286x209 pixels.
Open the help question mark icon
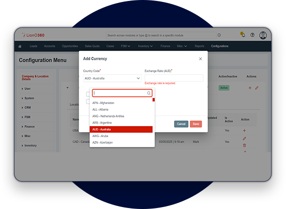click(253, 35)
